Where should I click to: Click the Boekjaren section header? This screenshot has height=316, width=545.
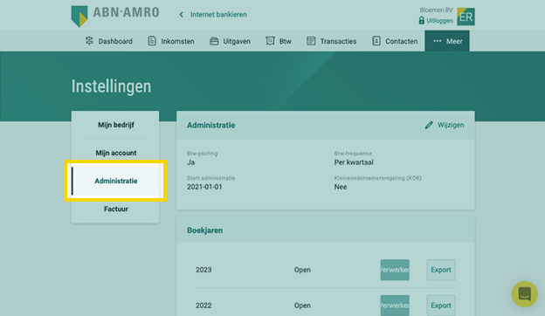point(204,230)
